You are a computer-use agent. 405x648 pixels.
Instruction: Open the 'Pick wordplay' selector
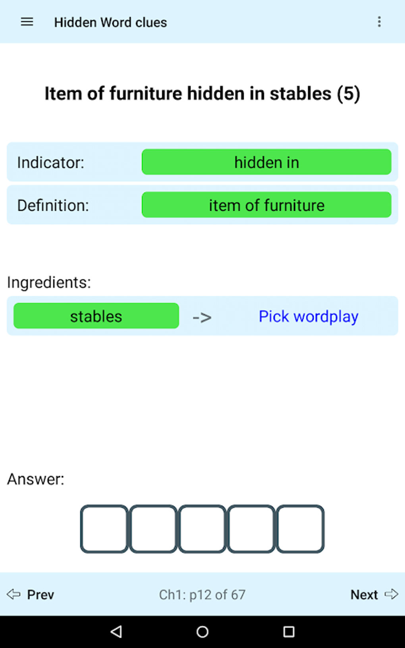tap(308, 316)
